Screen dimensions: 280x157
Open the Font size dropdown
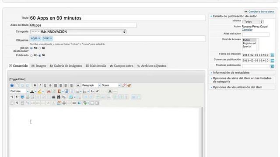click(19, 91)
